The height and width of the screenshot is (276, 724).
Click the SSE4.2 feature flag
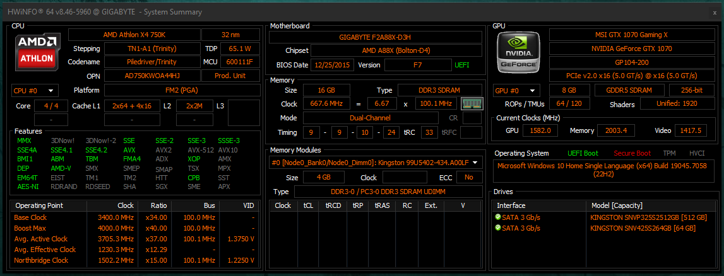pyautogui.click(x=96, y=150)
